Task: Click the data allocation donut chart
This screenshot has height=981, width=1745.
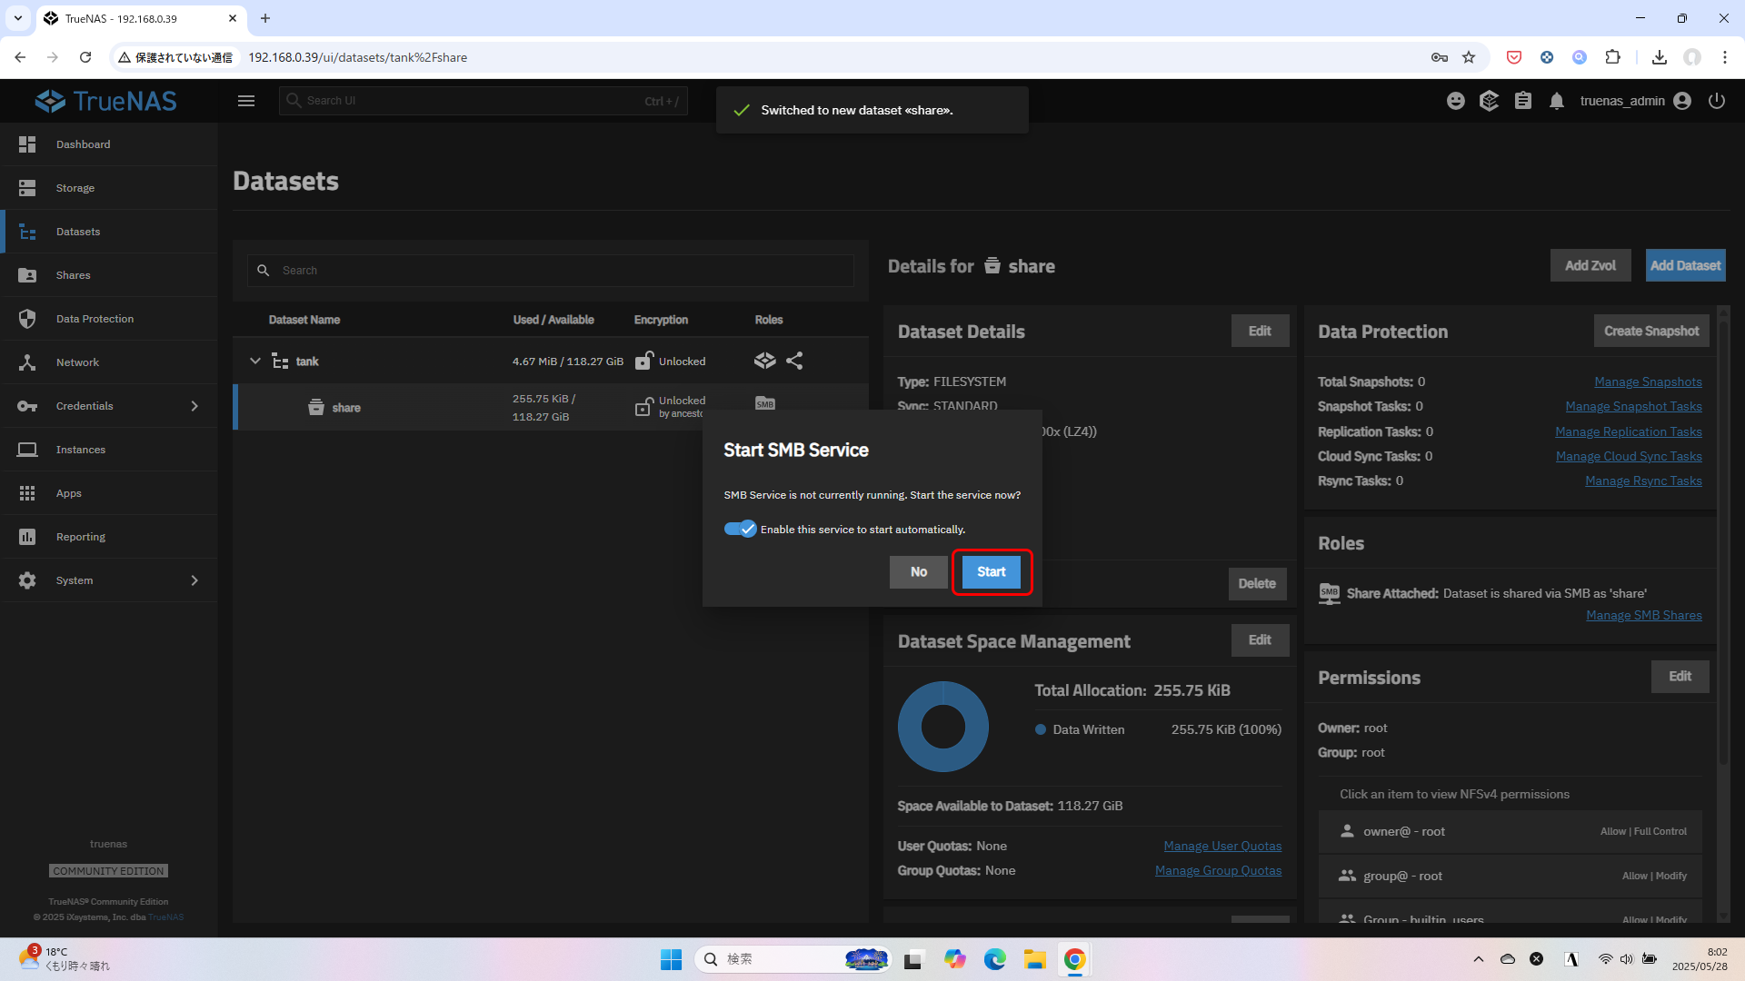Action: point(942,727)
